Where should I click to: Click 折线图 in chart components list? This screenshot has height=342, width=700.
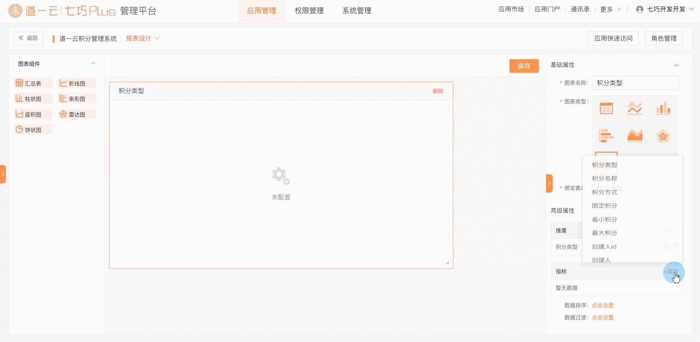click(x=77, y=83)
